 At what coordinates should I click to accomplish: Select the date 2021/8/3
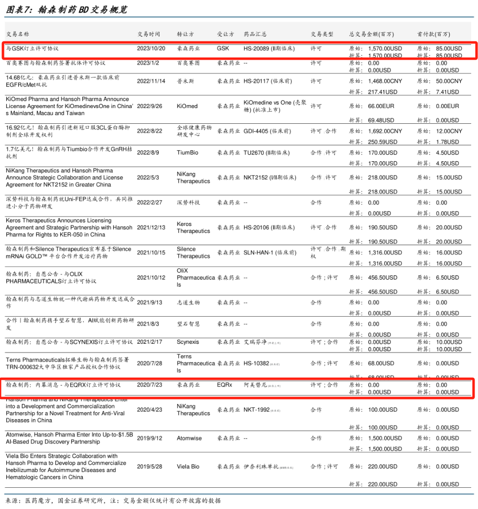click(148, 324)
